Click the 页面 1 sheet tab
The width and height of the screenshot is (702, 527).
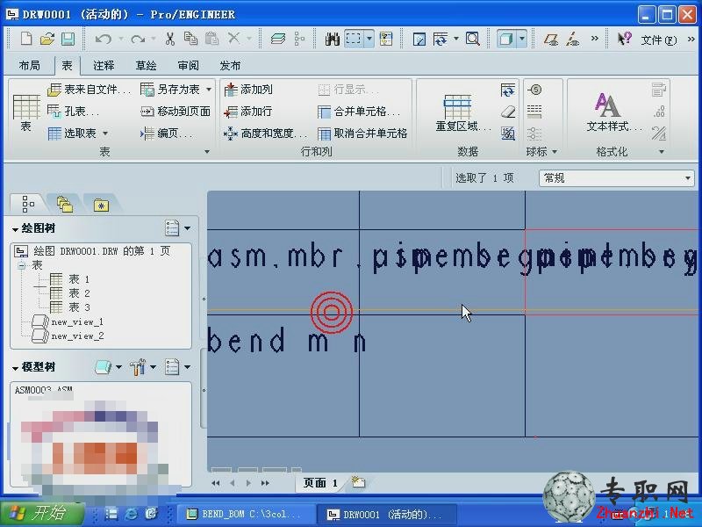click(320, 482)
